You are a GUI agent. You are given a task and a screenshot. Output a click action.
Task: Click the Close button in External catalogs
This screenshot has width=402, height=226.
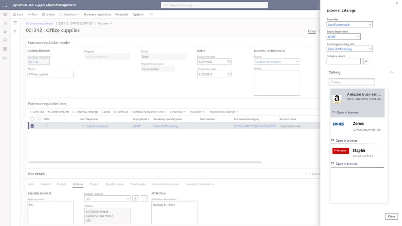pos(391,217)
